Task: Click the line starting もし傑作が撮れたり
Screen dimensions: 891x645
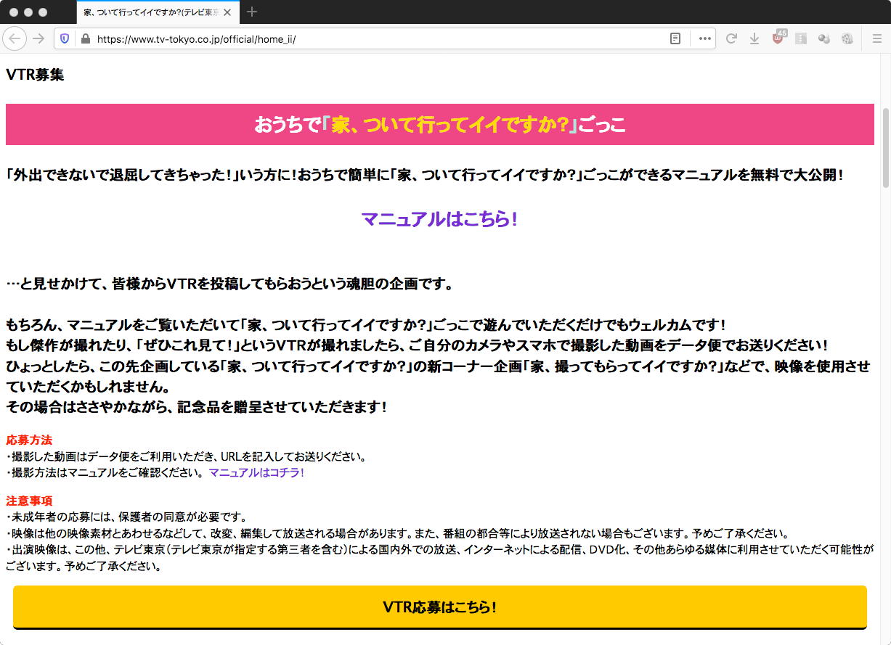Action: [x=417, y=345]
